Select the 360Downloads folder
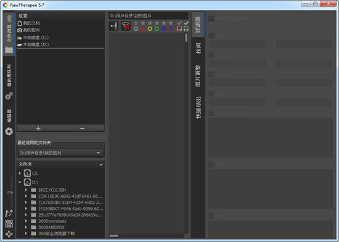Viewport: 339px width, 242px height. point(52,221)
